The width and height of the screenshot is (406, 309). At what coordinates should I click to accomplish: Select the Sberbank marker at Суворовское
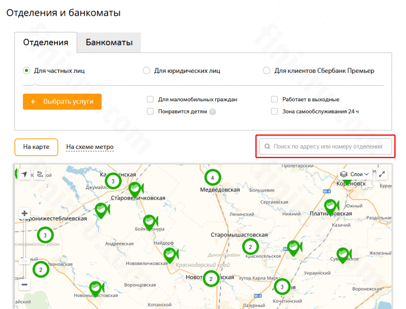[344, 255]
